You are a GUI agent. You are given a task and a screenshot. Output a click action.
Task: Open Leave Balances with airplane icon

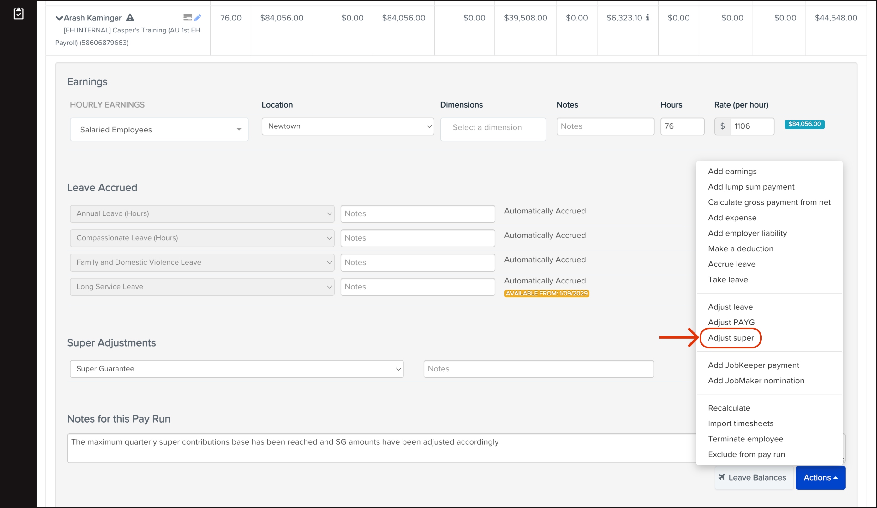754,478
